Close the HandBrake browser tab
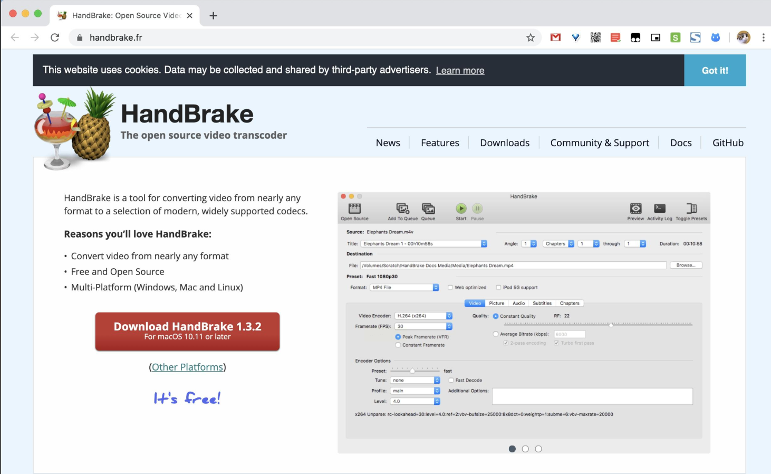The image size is (771, 474). (x=189, y=15)
